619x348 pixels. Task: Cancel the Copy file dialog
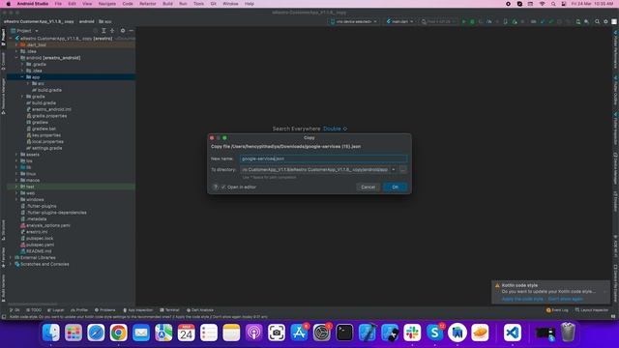coord(368,187)
